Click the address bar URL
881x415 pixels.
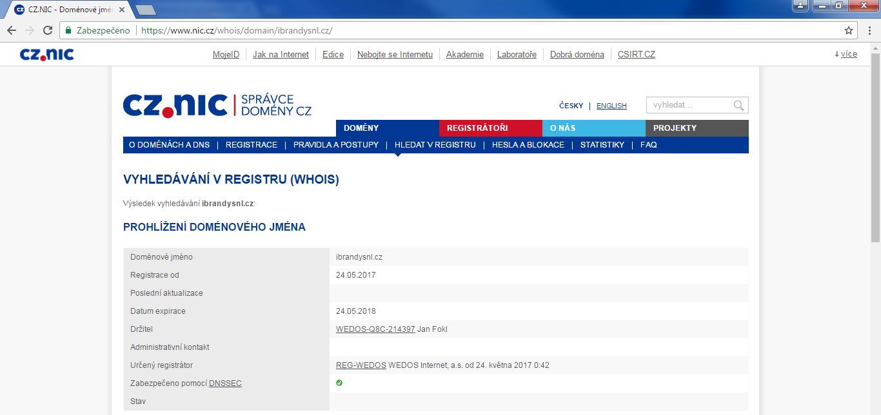tap(237, 30)
